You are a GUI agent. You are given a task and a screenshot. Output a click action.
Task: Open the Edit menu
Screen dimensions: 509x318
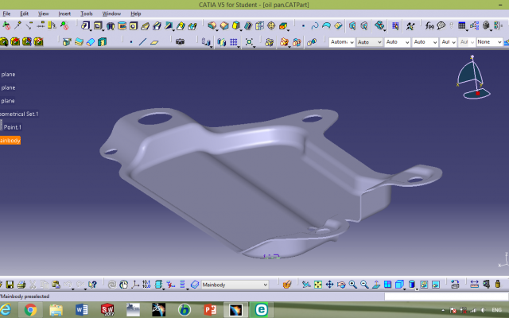[x=25, y=14]
